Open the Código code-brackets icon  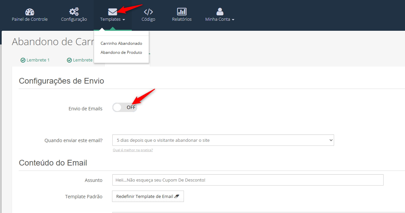click(148, 12)
